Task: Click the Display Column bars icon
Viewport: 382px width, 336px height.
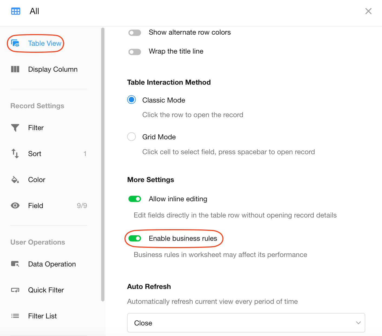Action: click(x=15, y=69)
